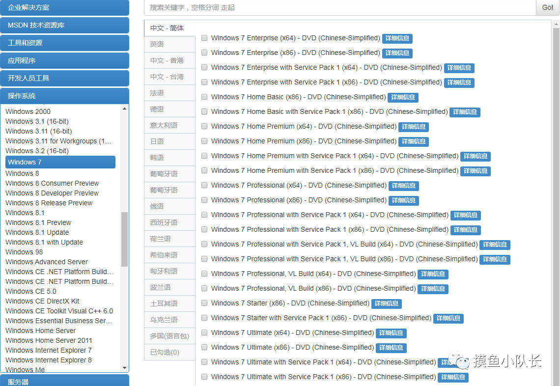Open the 日语 language tab
Screen dimensions: 560x386
169,141
